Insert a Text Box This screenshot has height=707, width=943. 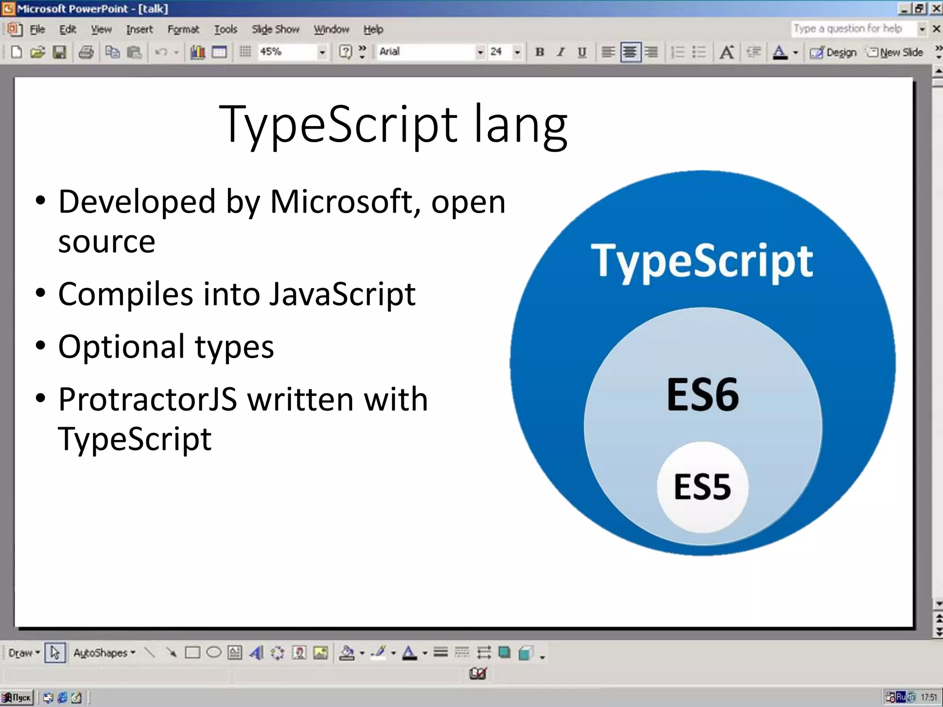pos(235,652)
